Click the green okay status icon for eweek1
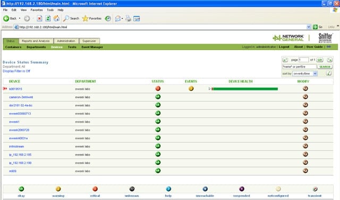This screenshot has width=340, height=200. click(x=158, y=121)
